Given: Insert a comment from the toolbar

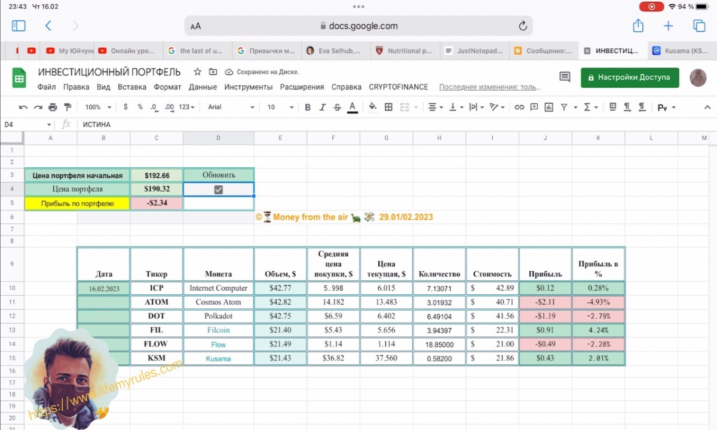Looking at the screenshot, I should [x=534, y=107].
